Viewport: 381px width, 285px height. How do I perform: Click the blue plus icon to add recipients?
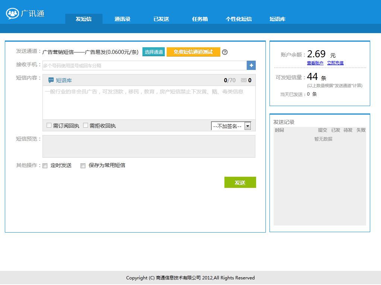pyautogui.click(x=251, y=65)
